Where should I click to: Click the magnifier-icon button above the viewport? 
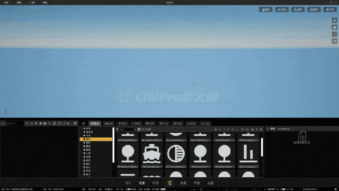298,10
